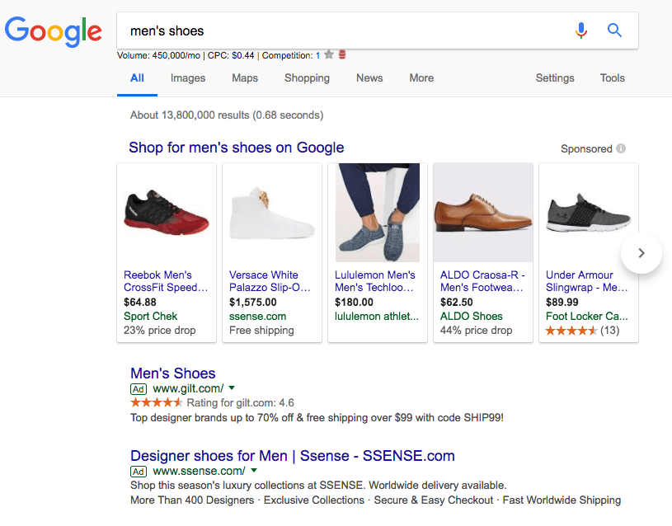Click the microphone voice search icon
Image resolution: width=672 pixels, height=526 pixels.
pos(581,31)
